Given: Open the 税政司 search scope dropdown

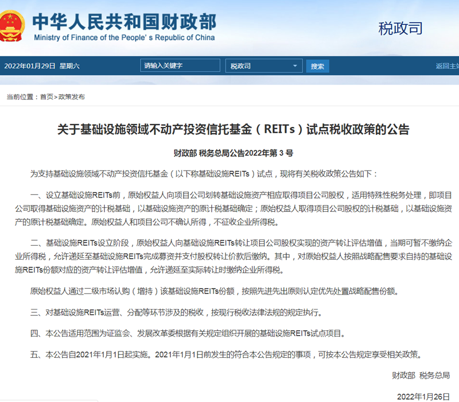Looking at the screenshot, I should pyautogui.click(x=264, y=65).
